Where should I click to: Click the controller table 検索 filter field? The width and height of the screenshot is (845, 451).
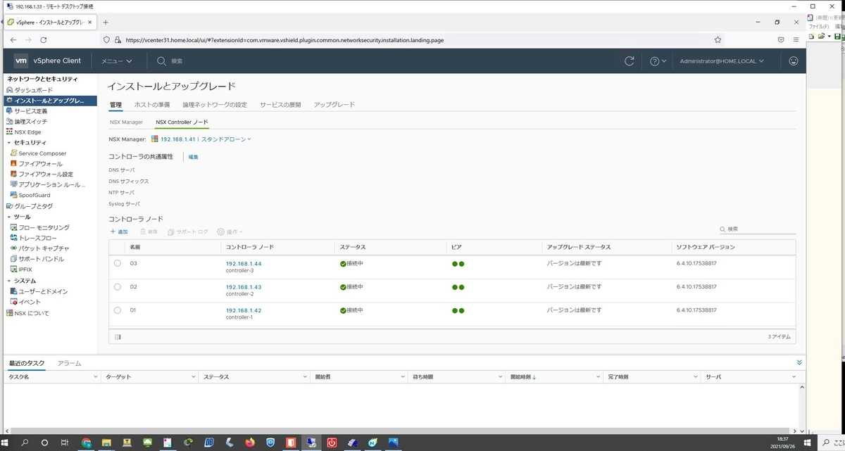[x=758, y=229]
